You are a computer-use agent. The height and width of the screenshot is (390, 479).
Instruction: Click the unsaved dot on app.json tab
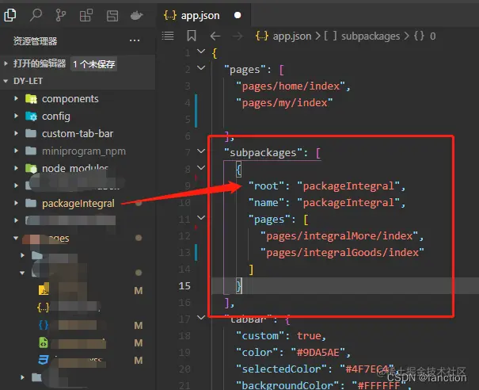238,15
